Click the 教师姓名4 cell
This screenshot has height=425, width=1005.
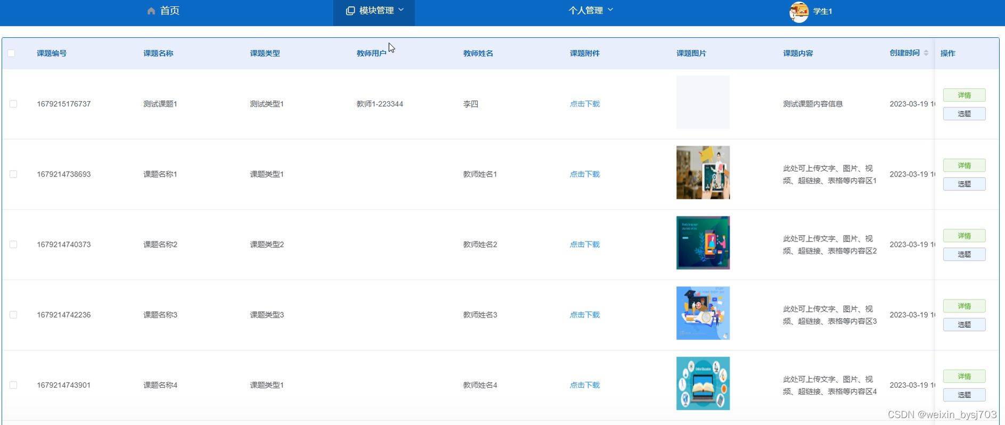[480, 385]
